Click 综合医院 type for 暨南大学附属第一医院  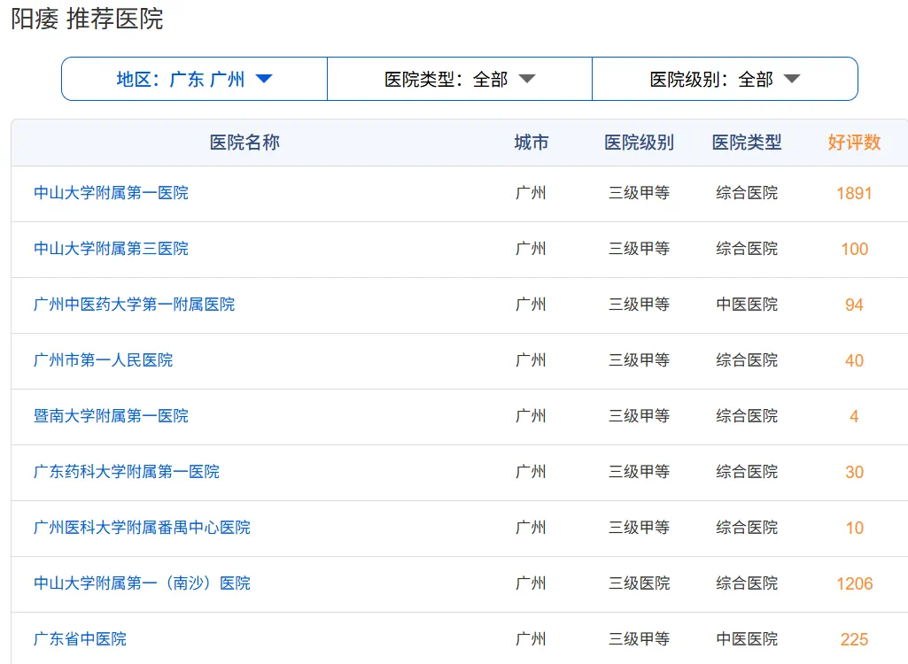click(747, 416)
